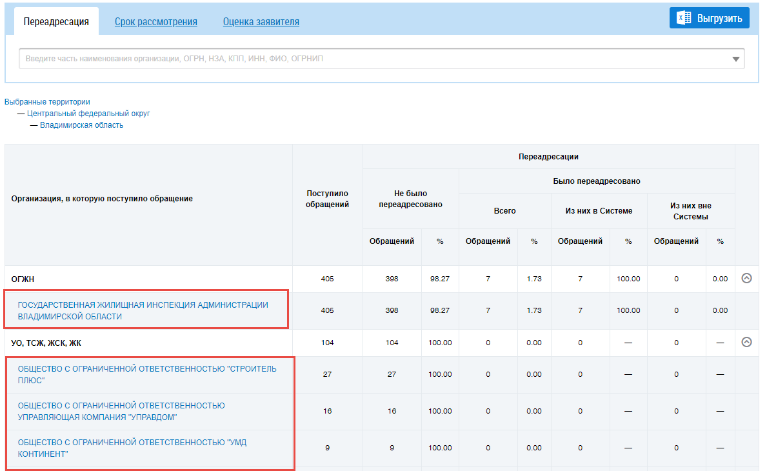Viewport: 767px width, 471px height.
Task: Select Владимирская область territory link
Action: 81,125
